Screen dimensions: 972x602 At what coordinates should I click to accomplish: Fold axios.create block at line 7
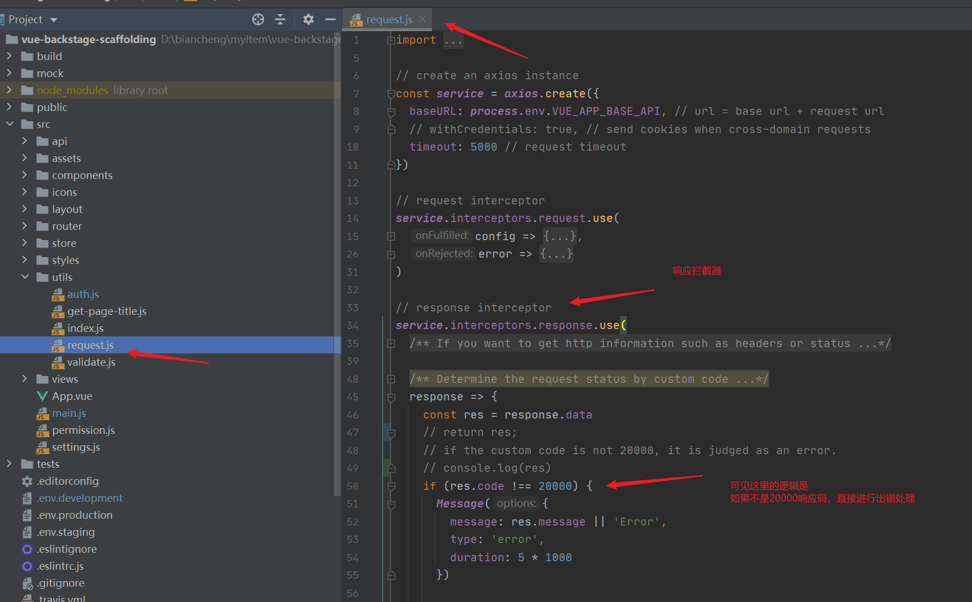391,93
